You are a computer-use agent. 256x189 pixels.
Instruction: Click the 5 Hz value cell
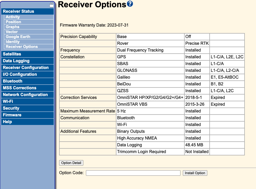coord(150,111)
